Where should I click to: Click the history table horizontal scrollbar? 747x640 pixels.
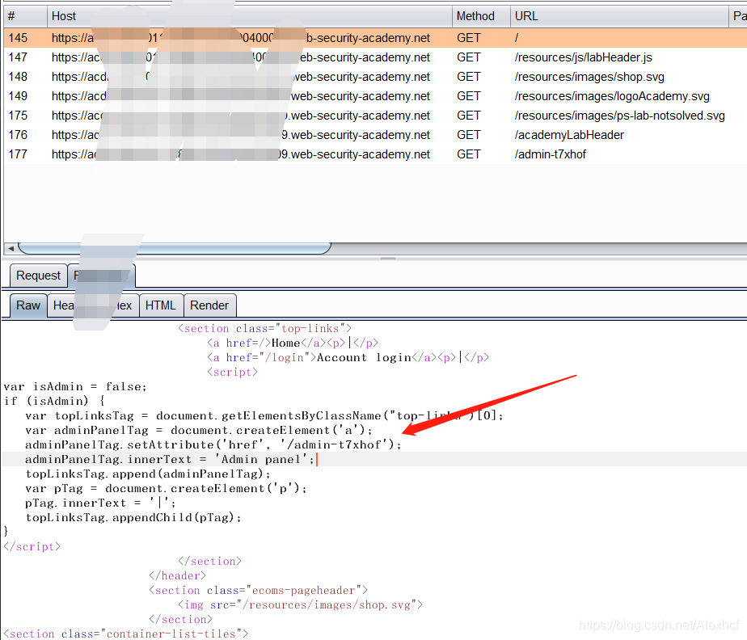(174, 248)
